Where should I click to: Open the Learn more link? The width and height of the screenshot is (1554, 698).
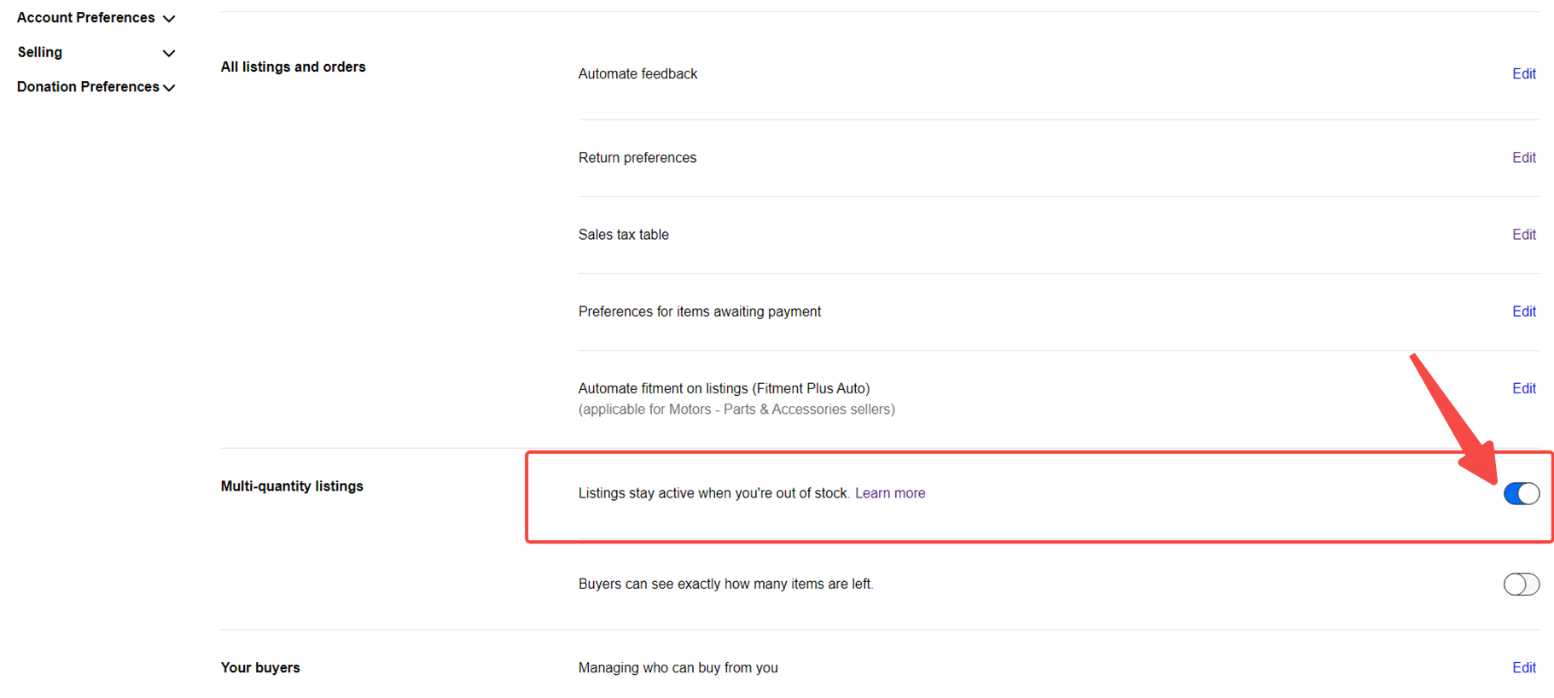(x=889, y=493)
